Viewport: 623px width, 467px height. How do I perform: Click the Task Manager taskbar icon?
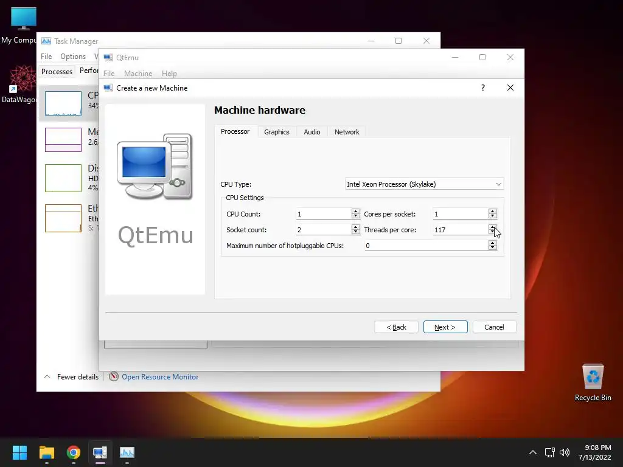(127, 452)
